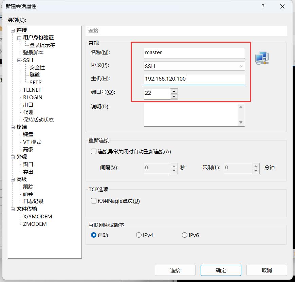This screenshot has height=282, width=295.
Task: Click the 端口号 field showing 22
Action: coord(157,94)
